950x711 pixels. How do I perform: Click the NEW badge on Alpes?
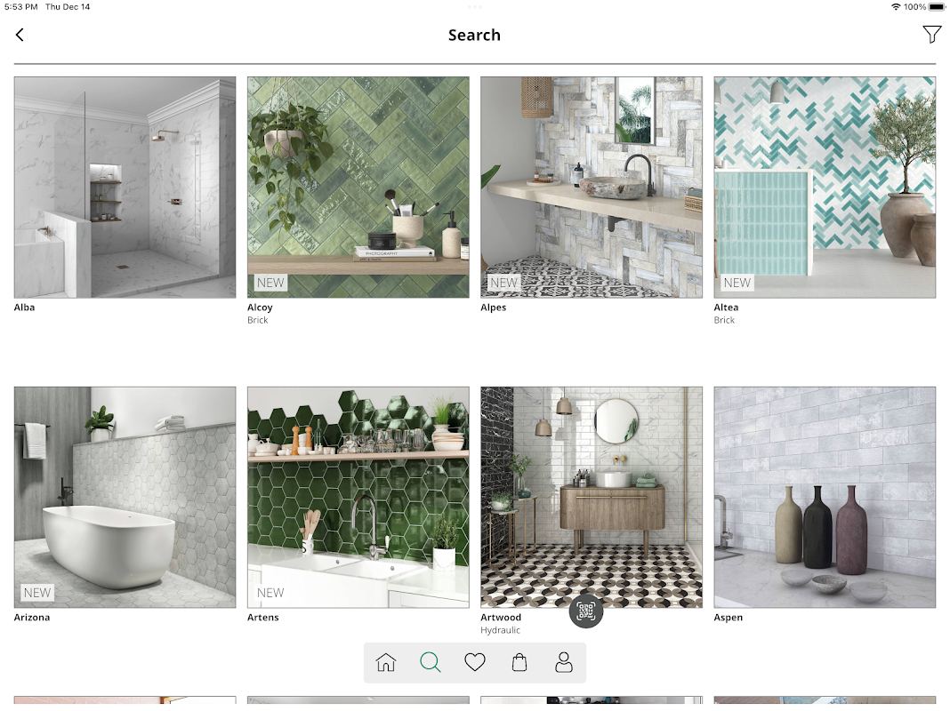pos(503,283)
